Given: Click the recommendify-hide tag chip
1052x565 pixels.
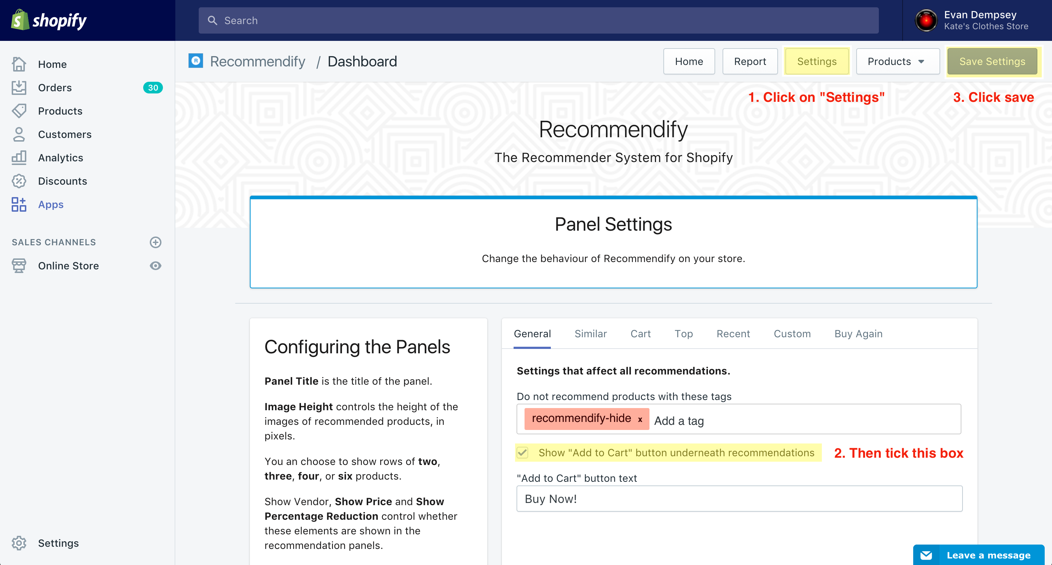Looking at the screenshot, I should pos(586,419).
